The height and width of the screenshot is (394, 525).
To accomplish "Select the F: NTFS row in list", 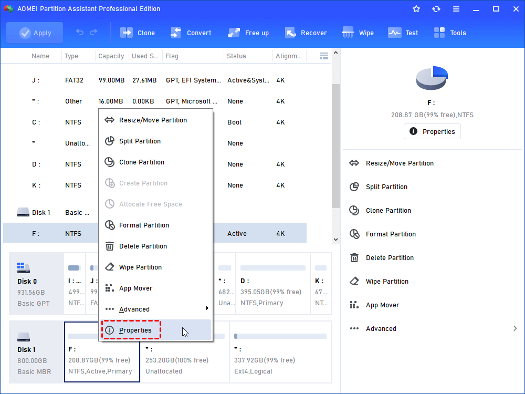I will (155, 233).
